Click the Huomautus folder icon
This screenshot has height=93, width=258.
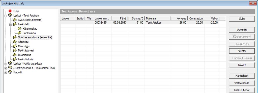tap(15, 55)
